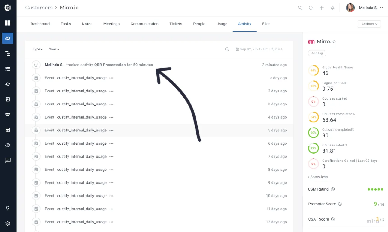Viewport: 388px width, 232px height.
Task: Click the Add tag button
Action: 317,53
